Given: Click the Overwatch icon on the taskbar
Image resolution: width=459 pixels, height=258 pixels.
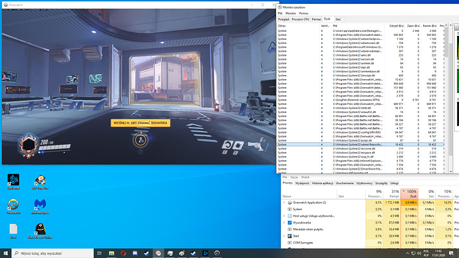Looking at the screenshot, I should click(217, 253).
